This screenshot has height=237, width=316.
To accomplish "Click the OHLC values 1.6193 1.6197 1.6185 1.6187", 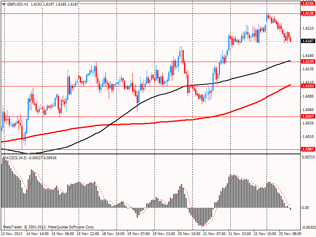I will [x=55, y=4].
